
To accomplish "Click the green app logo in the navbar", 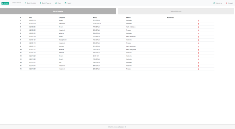I will pos(5,3).
